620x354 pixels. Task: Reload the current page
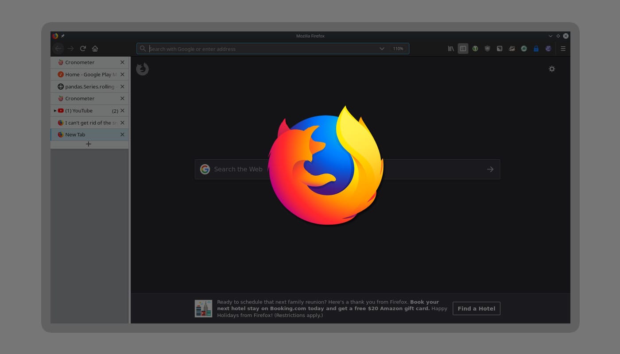pyautogui.click(x=83, y=49)
